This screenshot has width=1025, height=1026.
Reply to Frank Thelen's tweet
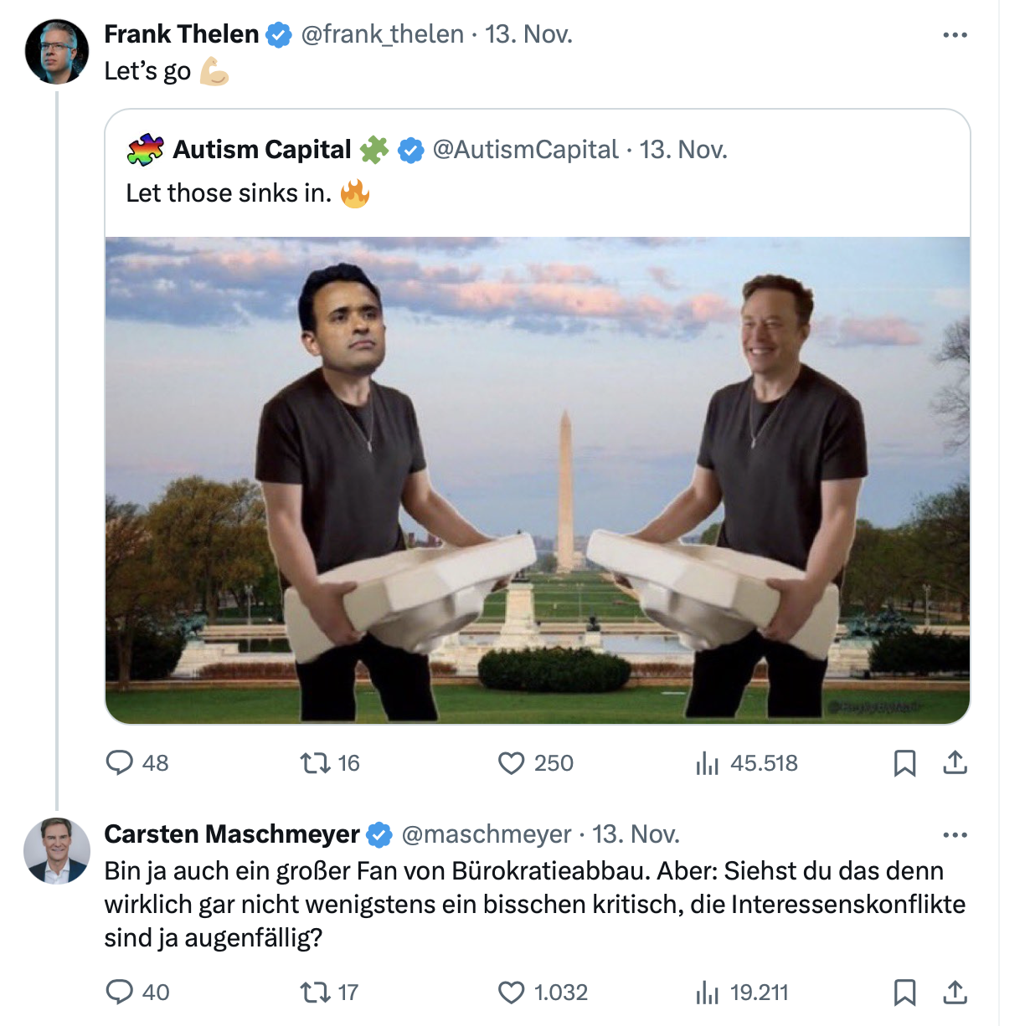tap(120, 762)
